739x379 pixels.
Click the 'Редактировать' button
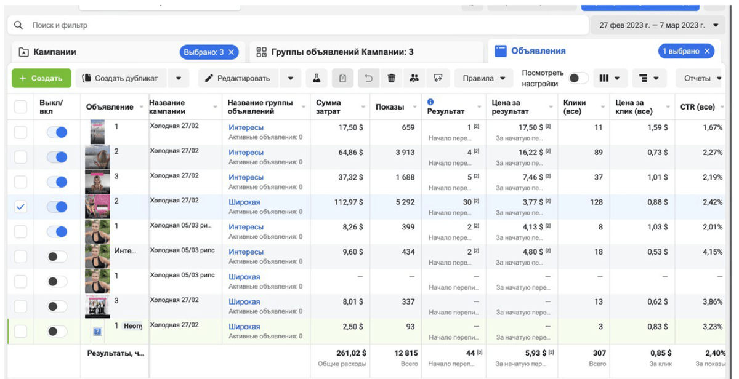pos(238,78)
